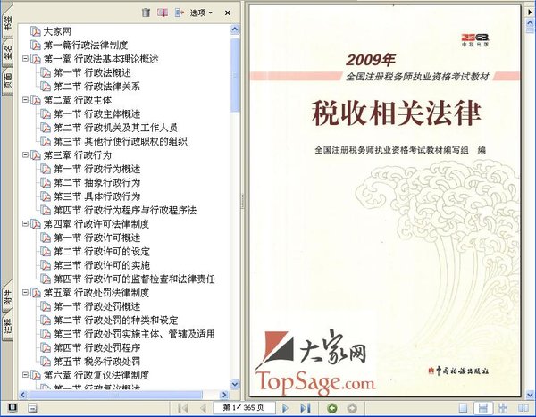Collapse 第二章 行政主体 node
This screenshot has width=536, height=417.
coord(25,99)
